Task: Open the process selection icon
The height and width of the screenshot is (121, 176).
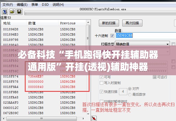Action: [5, 12]
